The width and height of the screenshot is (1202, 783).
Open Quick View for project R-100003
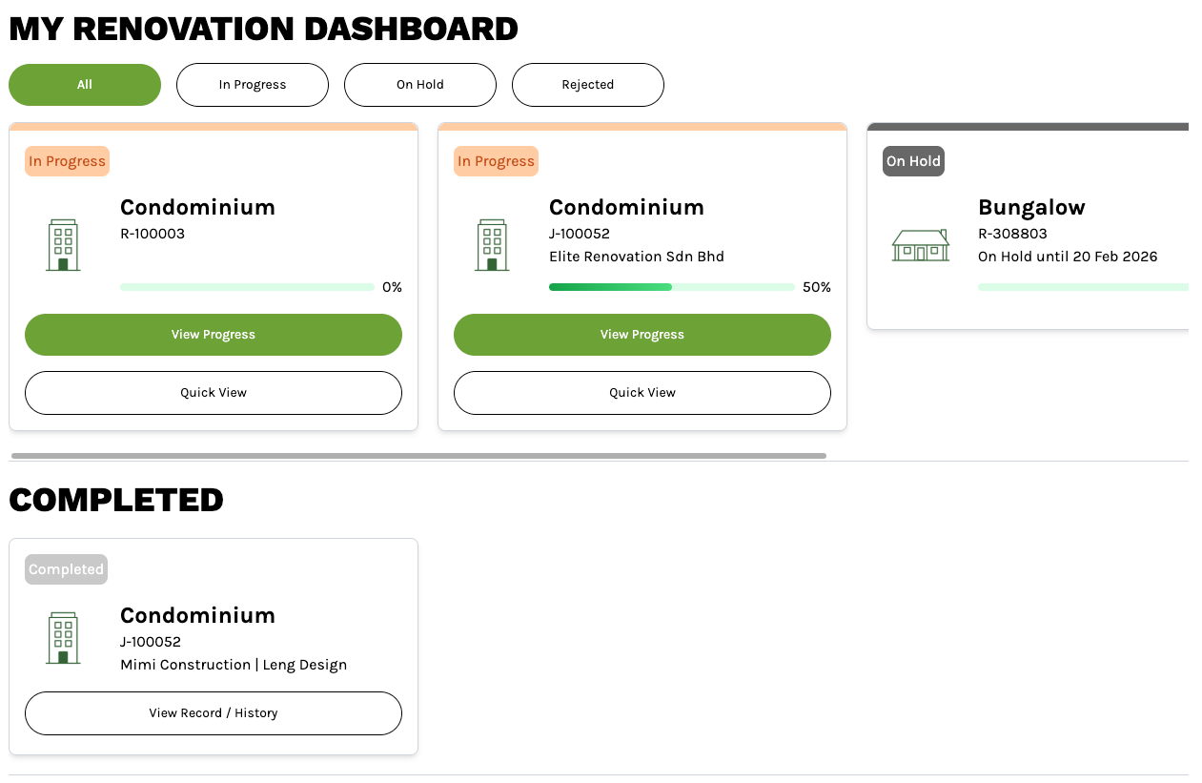point(214,393)
